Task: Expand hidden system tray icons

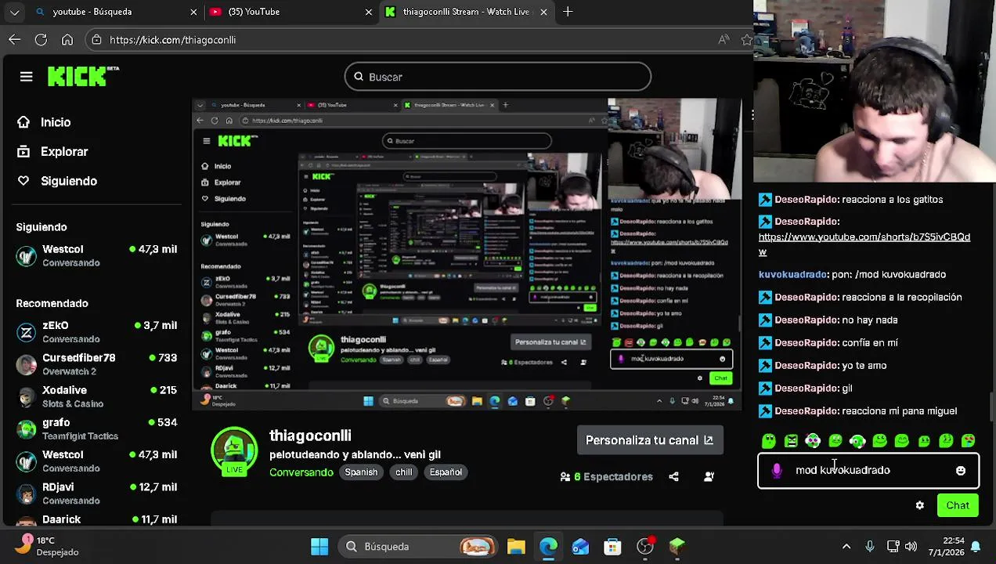Action: pos(846,546)
